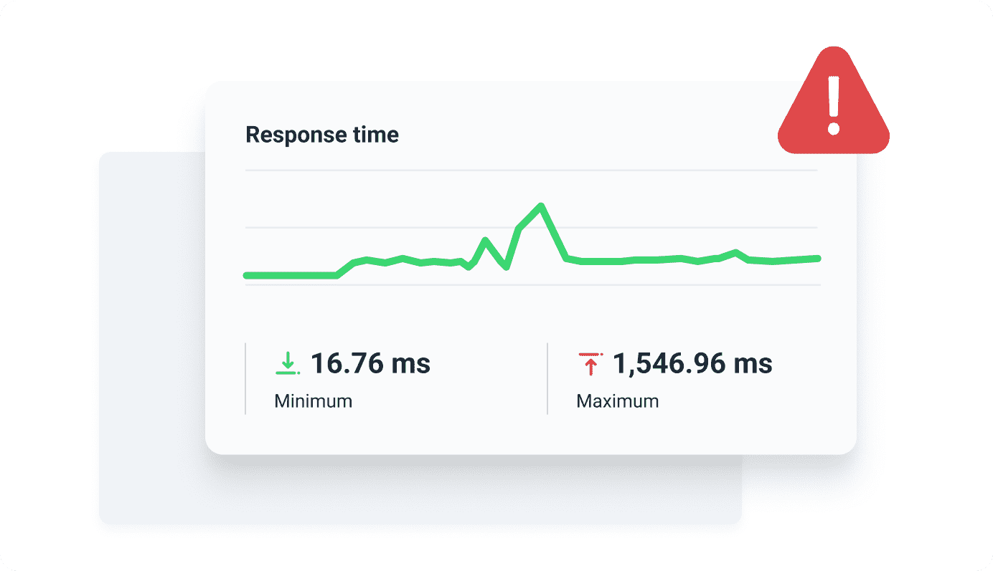Click the Maximum label text
Viewport: 993px width, 571px height.
[617, 401]
